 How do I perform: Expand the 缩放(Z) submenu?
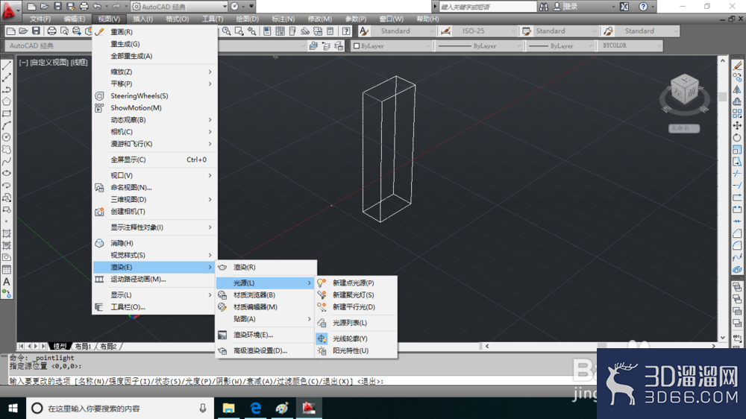pyautogui.click(x=154, y=72)
